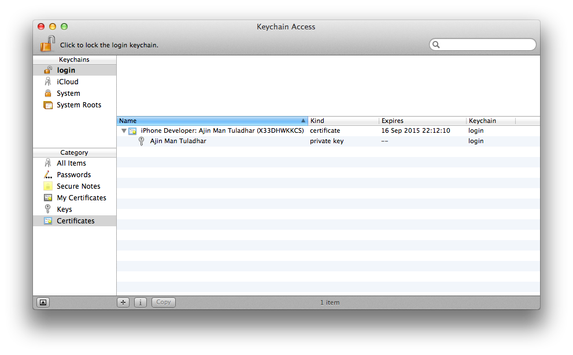The image size is (573, 355).
Task: Click the Keychains section header
Action: pos(75,59)
